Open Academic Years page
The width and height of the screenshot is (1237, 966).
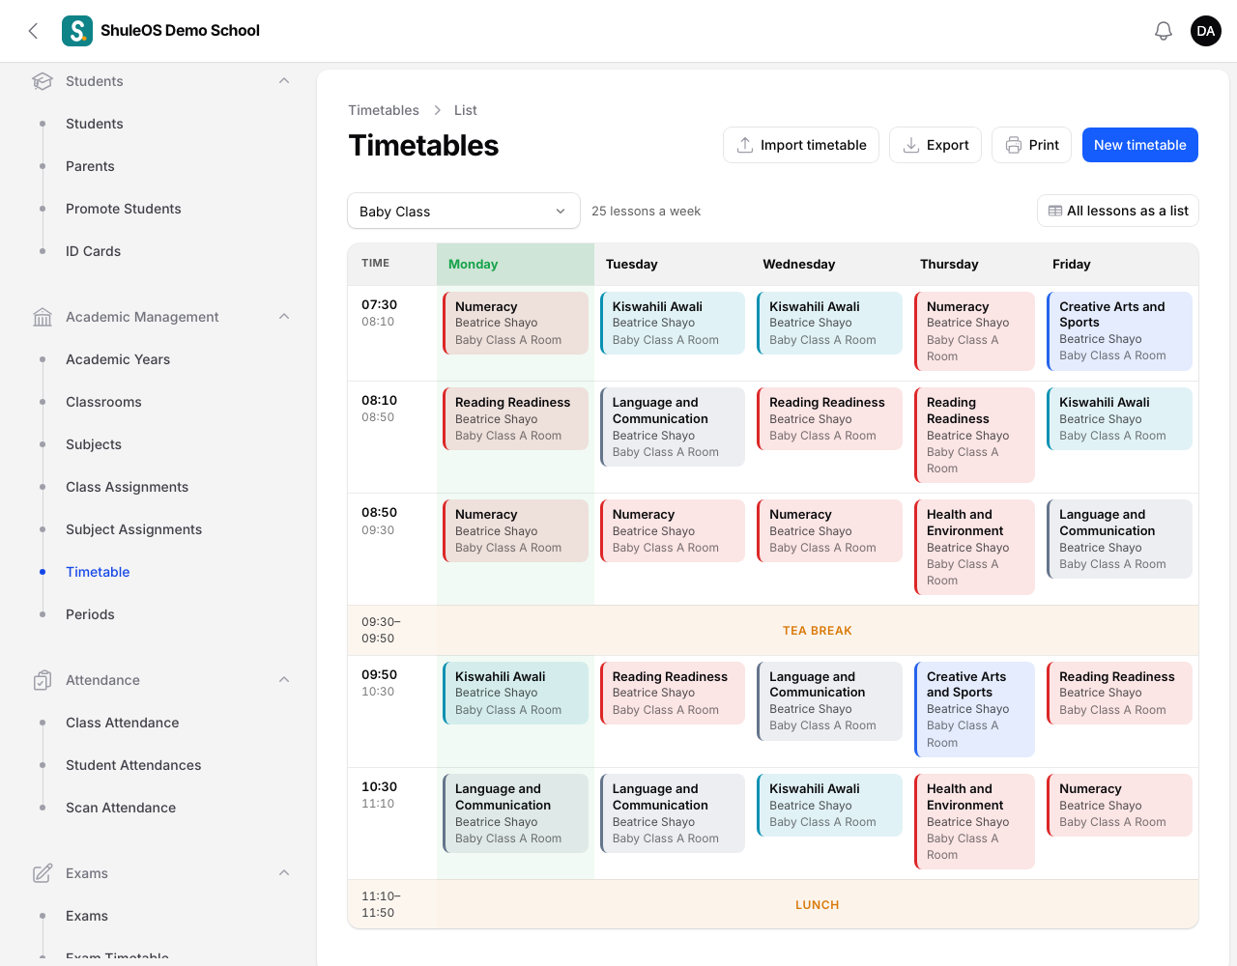point(118,359)
